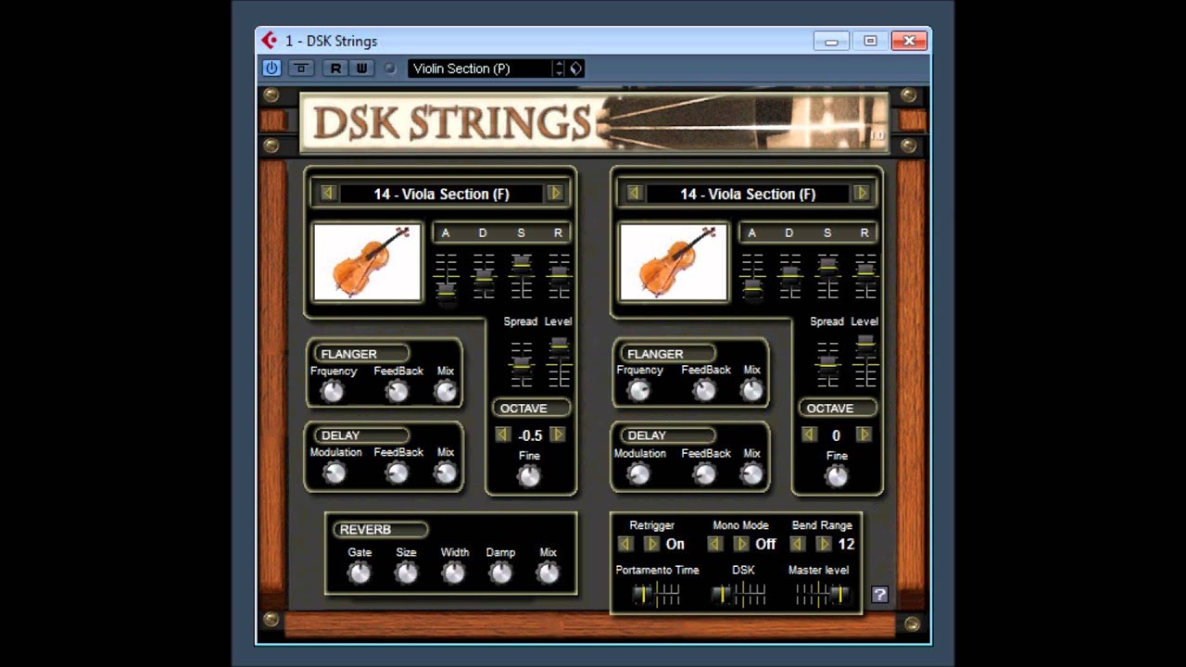The width and height of the screenshot is (1186, 667).
Task: Open the Violin Section (P) preset field
Action: (x=480, y=69)
